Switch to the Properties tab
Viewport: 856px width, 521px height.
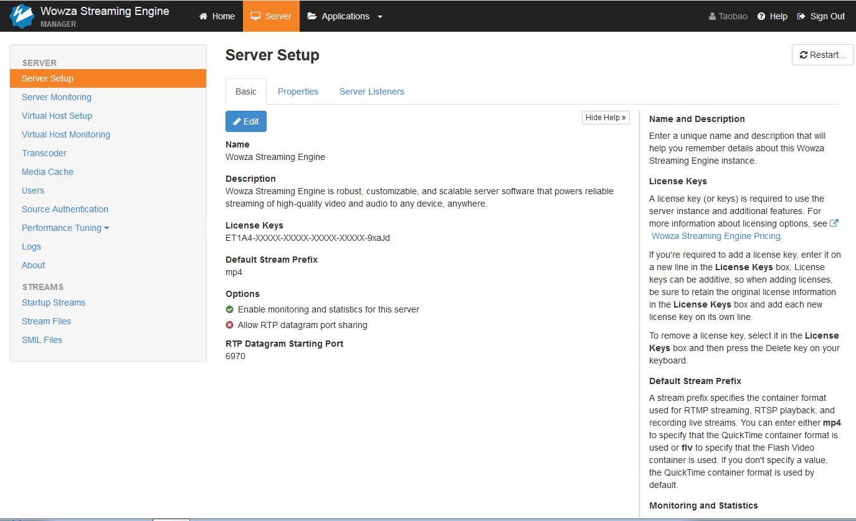pyautogui.click(x=298, y=92)
